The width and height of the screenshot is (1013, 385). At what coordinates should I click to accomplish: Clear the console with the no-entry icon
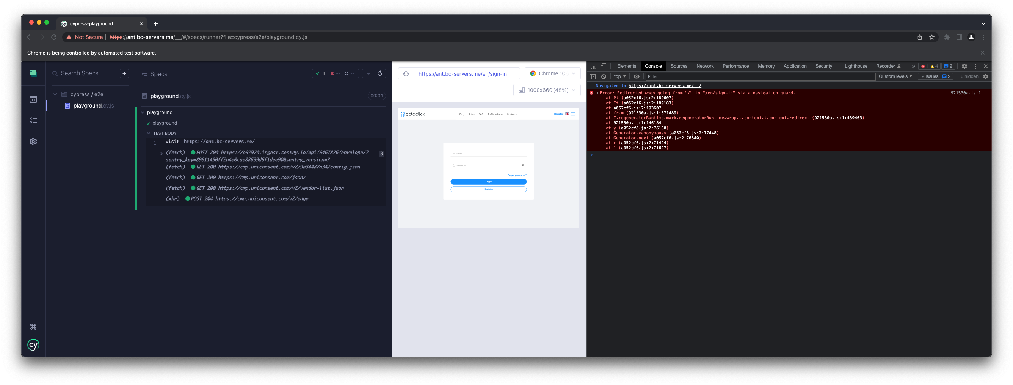[x=604, y=76]
